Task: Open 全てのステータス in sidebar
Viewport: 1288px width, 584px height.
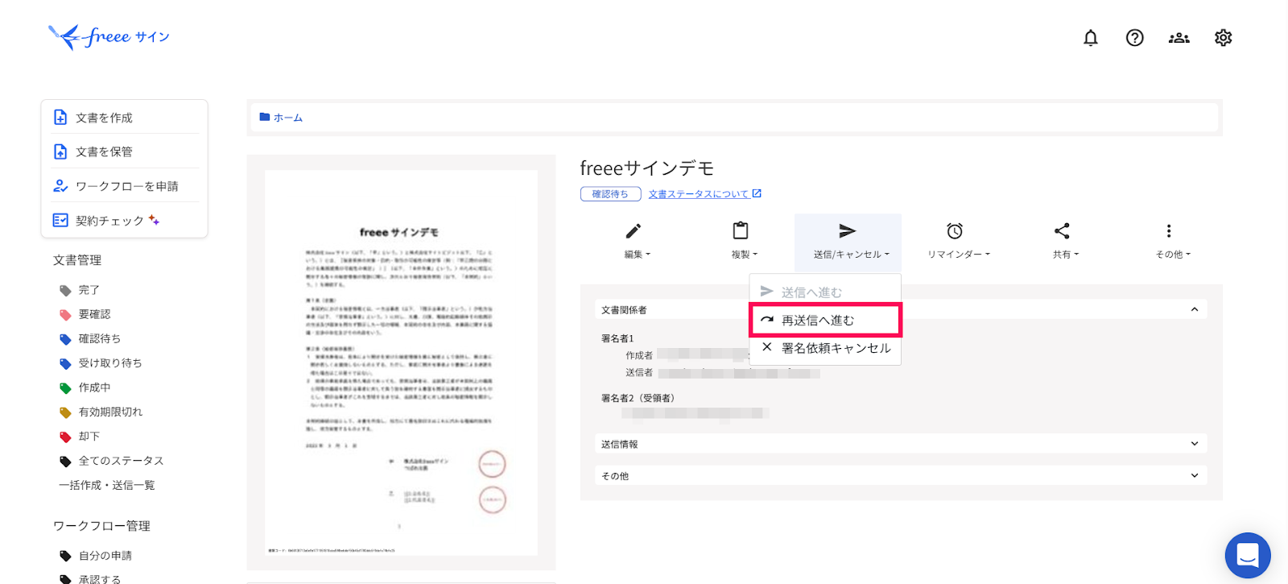Action: pyautogui.click(x=121, y=461)
